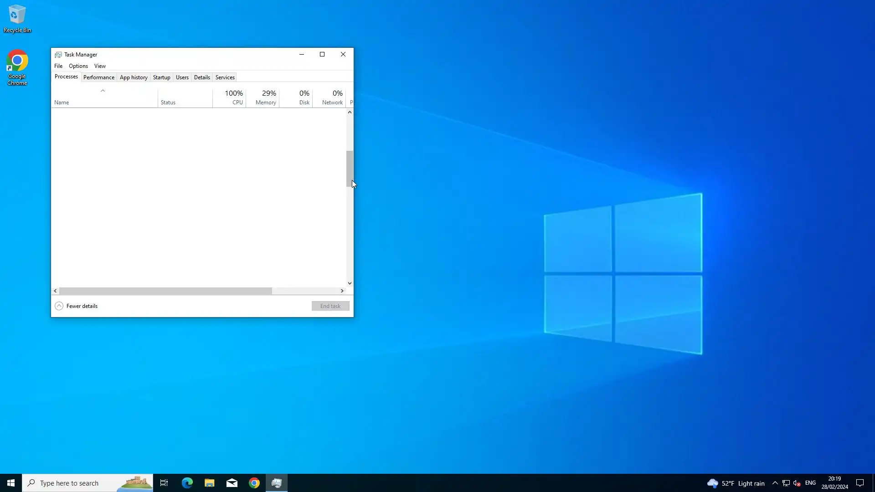Show hidden tray icons chevron
The width and height of the screenshot is (875, 492).
click(x=775, y=483)
